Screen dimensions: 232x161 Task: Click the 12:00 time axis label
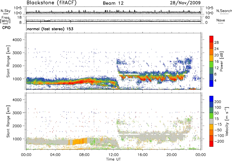tap(113, 155)
